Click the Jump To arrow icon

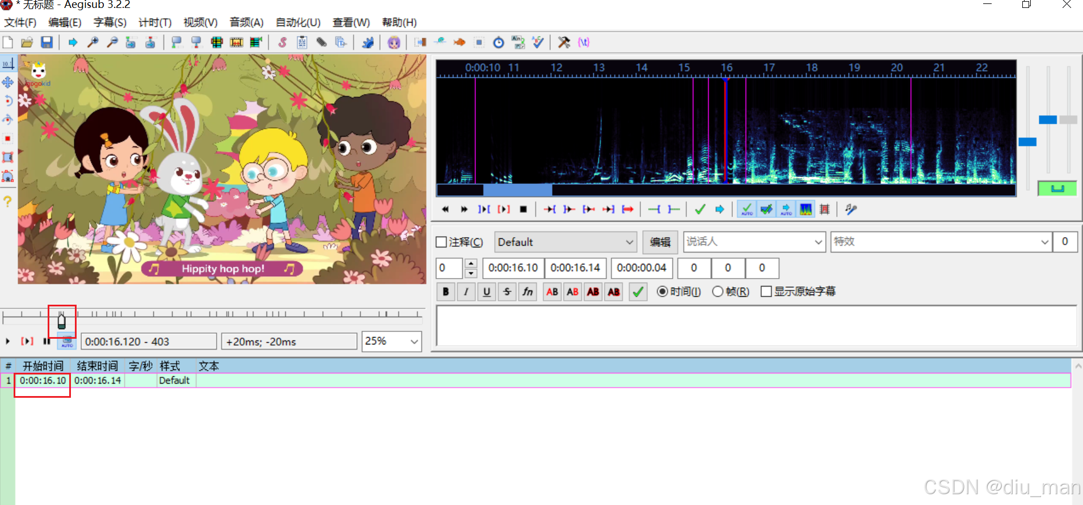click(73, 42)
